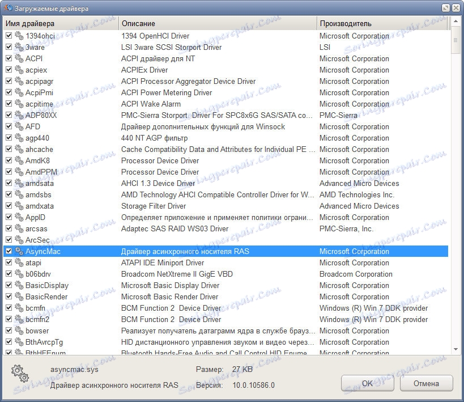Confirm with the OK button
The height and width of the screenshot is (402, 464).
(368, 383)
